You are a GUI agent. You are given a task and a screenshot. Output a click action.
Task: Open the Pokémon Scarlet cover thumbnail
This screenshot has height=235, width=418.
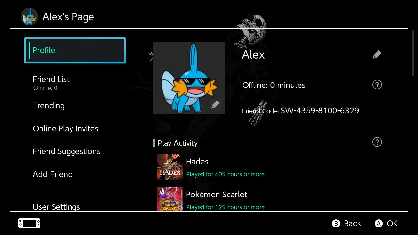point(169,199)
